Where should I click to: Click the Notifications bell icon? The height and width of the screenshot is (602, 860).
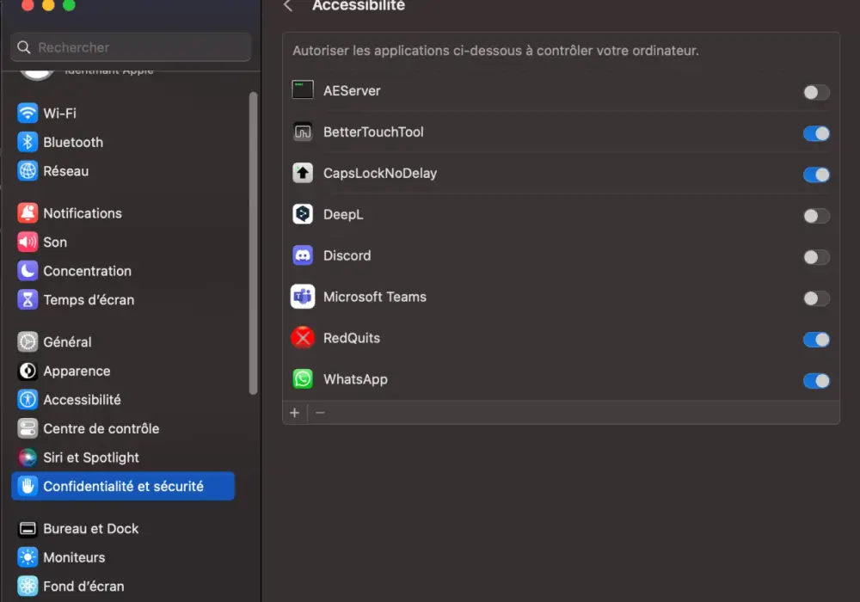coord(28,212)
